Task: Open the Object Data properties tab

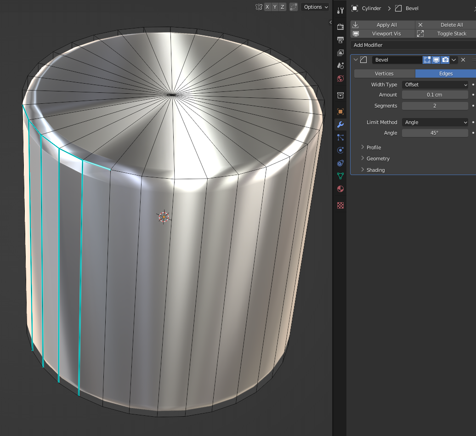Action: pos(340,176)
